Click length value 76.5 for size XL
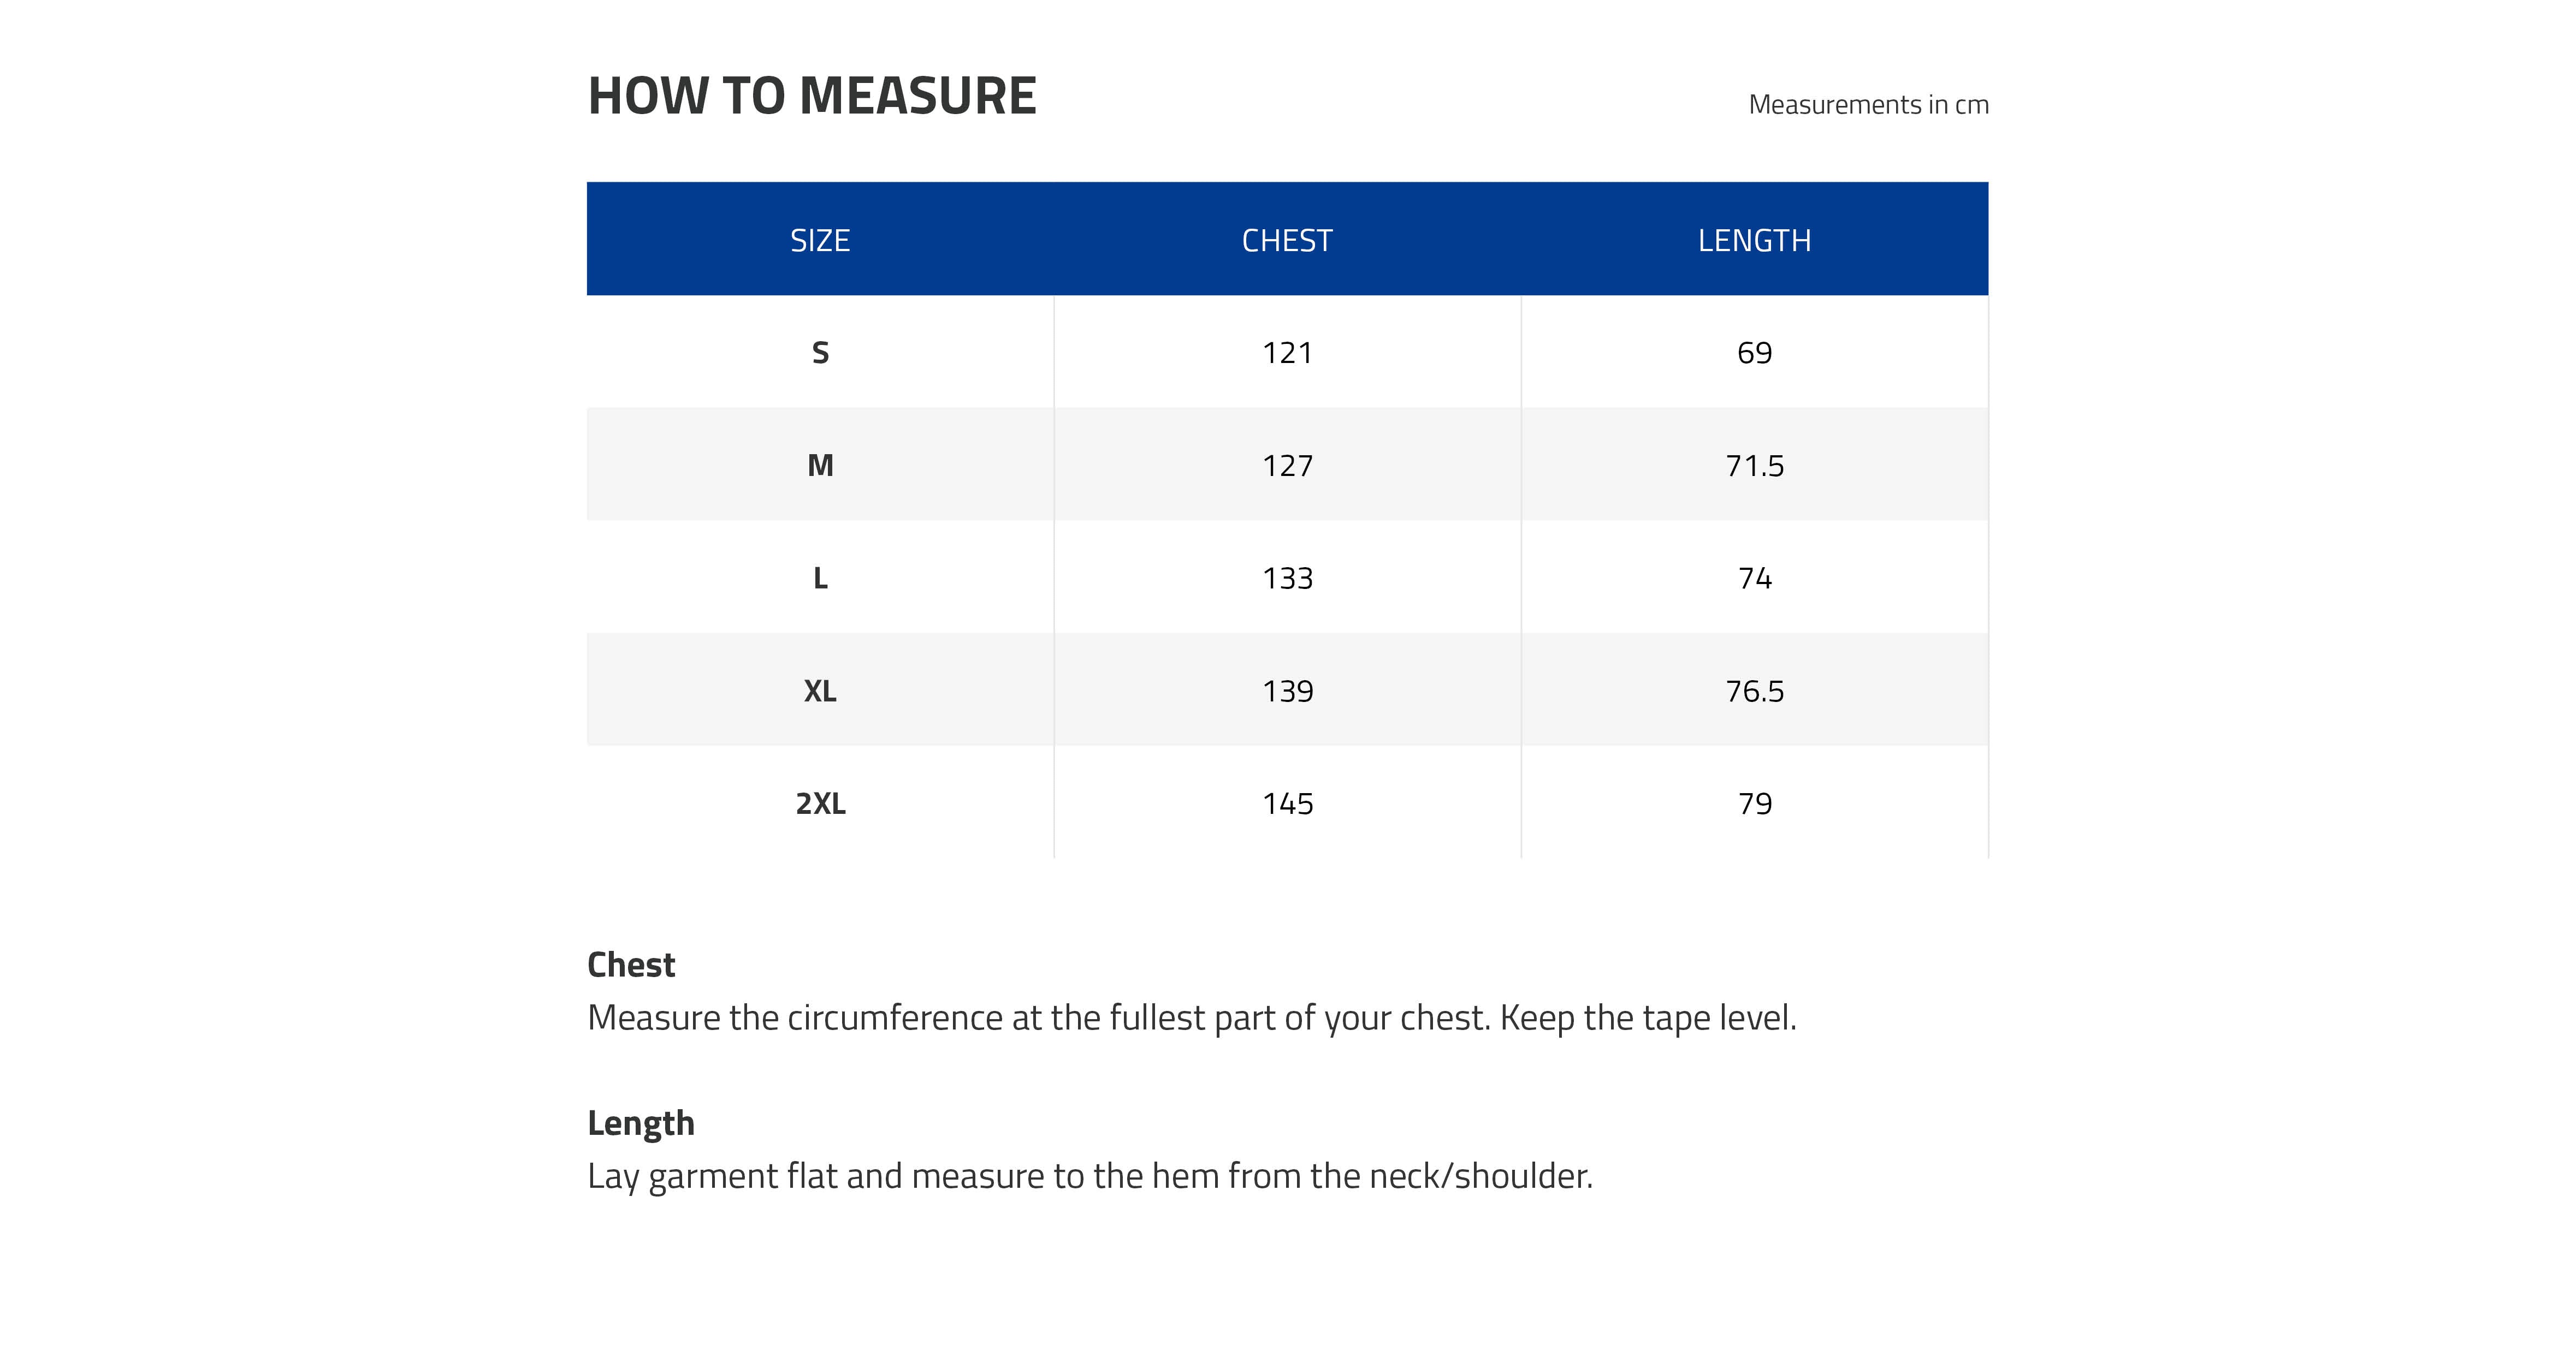This screenshot has width=2576, height=1351. click(1753, 692)
